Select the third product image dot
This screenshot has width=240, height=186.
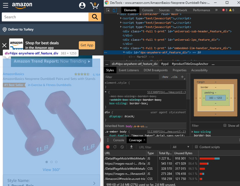(56, 162)
